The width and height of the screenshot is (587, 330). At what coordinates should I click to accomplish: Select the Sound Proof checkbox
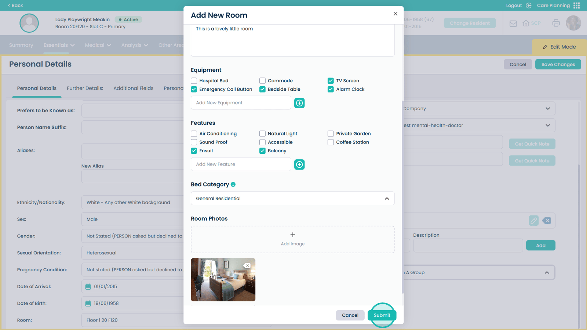pos(194,142)
